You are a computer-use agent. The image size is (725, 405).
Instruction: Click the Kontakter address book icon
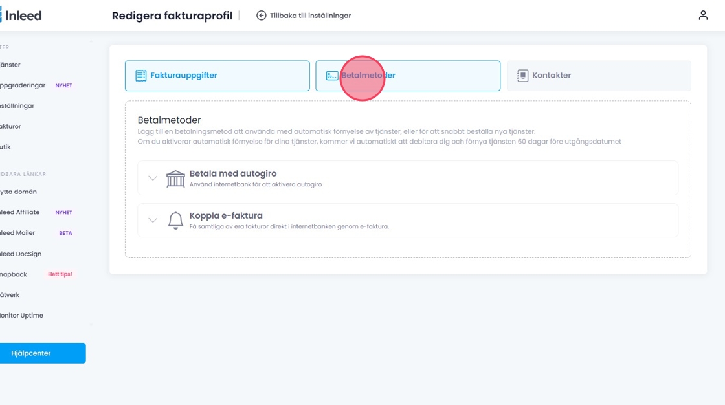coord(522,76)
